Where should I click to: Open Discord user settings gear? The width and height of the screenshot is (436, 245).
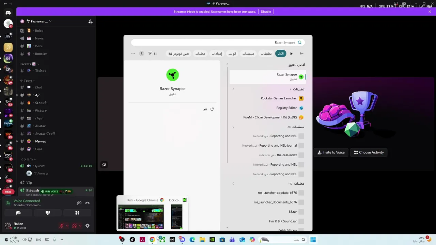pyautogui.click(x=87, y=226)
